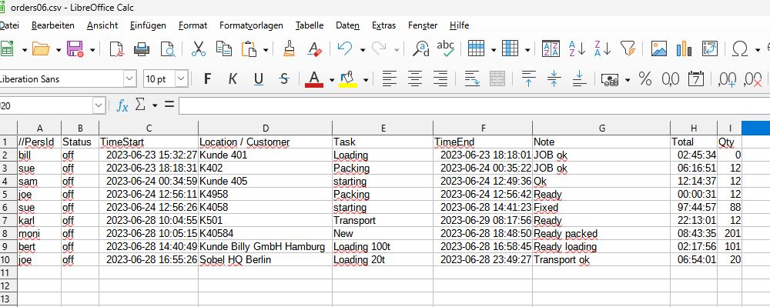770x307 pixels.
Task: Open the font size dropdown
Action: [x=181, y=79]
